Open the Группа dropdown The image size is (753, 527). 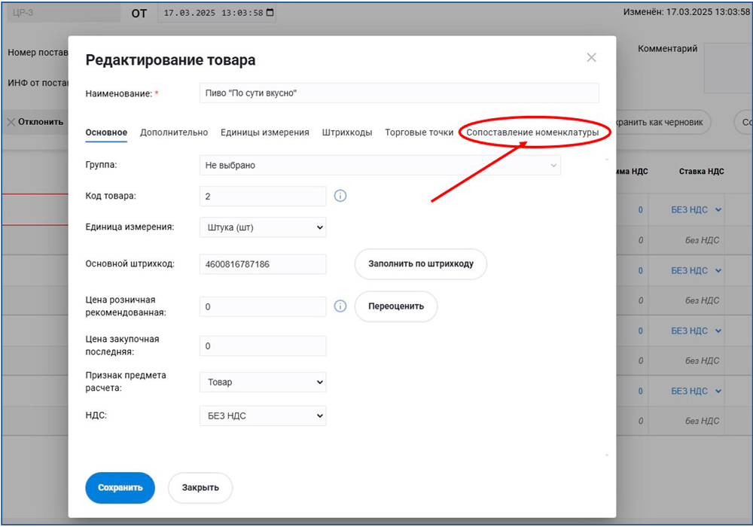pos(380,165)
